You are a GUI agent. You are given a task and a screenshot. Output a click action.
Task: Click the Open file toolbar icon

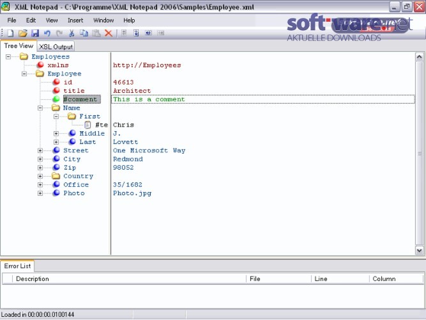click(x=23, y=33)
